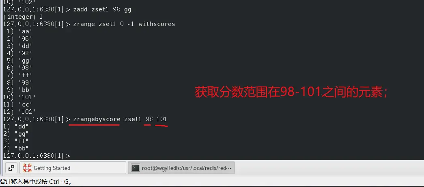This screenshot has height=187, width=424.
Task: Click the underlined zrangebyscore command word
Action: pos(97,119)
